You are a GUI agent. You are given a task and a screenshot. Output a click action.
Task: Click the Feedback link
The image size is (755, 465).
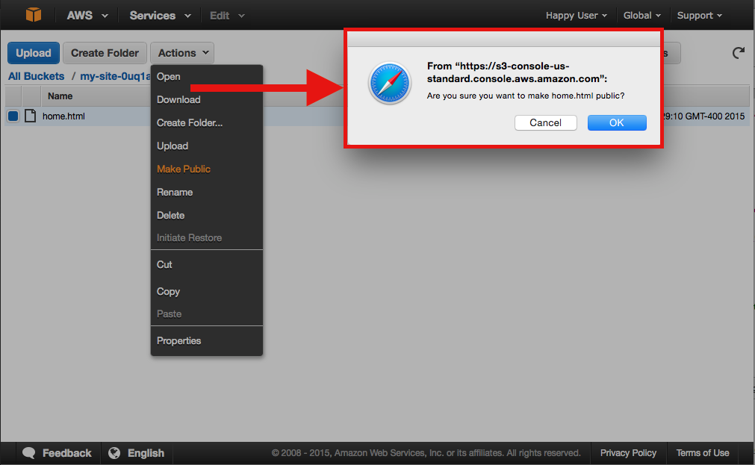tap(67, 453)
